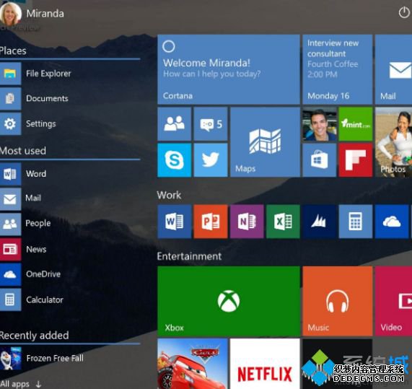Open OneDrive tile in Work group

click(392, 222)
